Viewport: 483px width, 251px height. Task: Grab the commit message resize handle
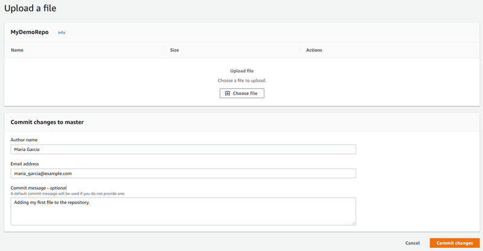[x=354, y=223]
